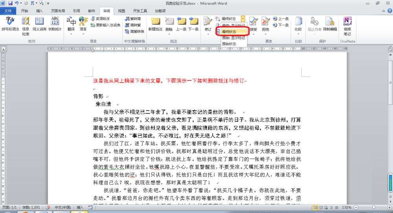
Task: Switch to the 视图 tab
Action: click(x=121, y=11)
